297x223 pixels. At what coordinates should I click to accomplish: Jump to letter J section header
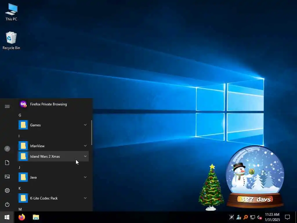(19, 167)
